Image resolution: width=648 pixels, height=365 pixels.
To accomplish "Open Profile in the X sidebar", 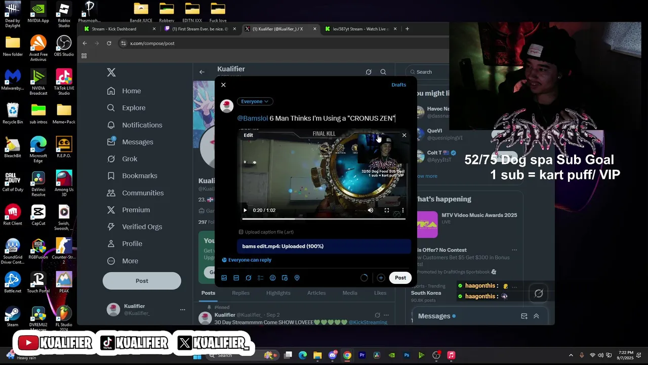I will pos(125,244).
